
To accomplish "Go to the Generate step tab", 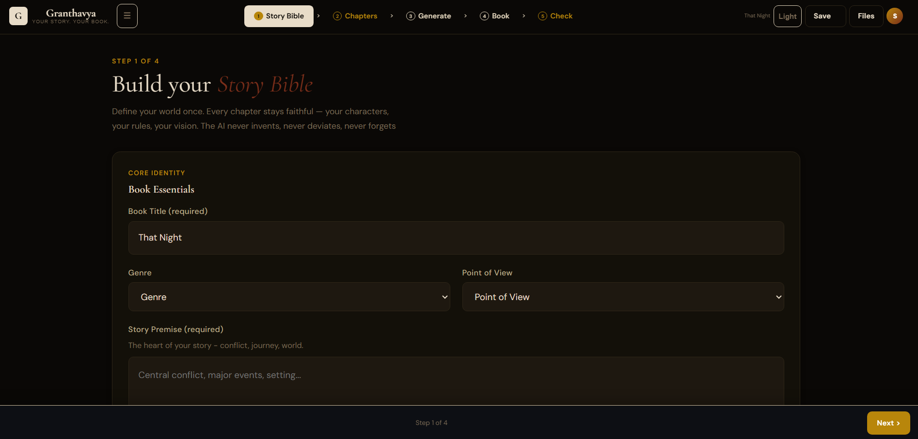I will tap(428, 16).
